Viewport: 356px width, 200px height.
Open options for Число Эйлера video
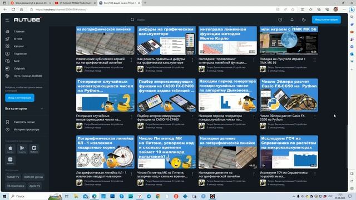click(315, 117)
